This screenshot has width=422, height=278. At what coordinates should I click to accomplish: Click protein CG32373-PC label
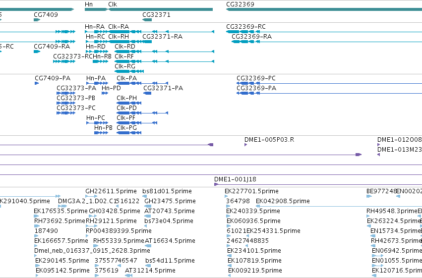pos(76,108)
